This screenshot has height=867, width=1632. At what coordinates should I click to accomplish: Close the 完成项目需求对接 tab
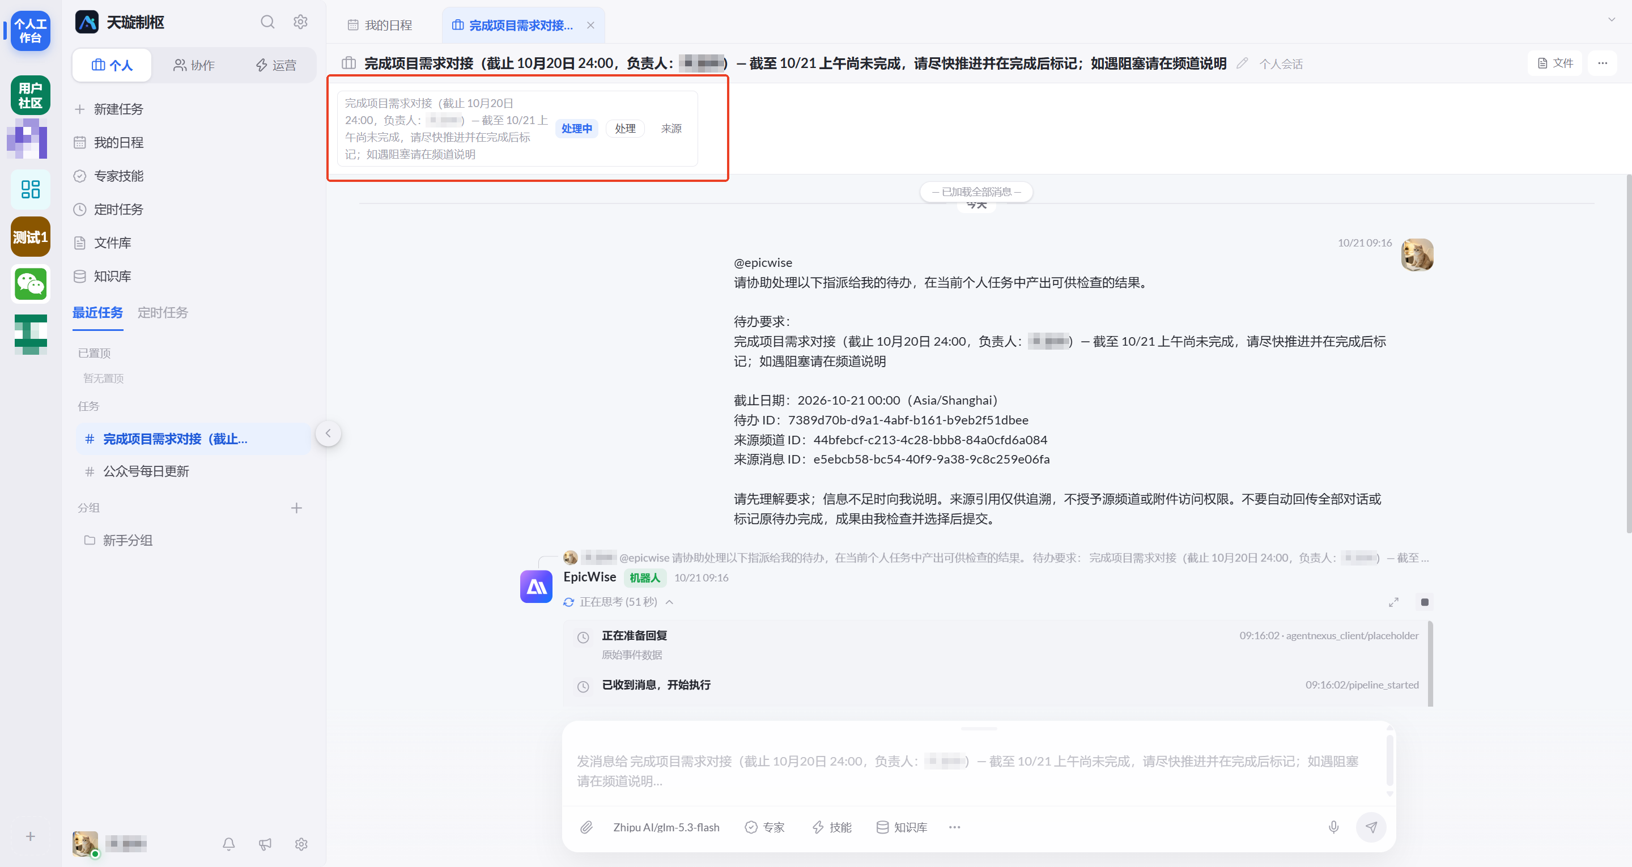(x=590, y=25)
